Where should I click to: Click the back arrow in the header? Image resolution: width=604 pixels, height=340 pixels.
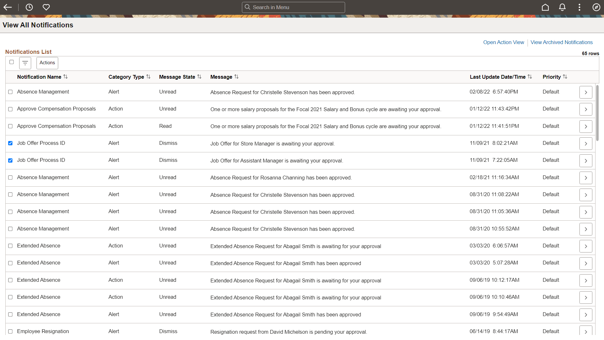tap(7, 7)
